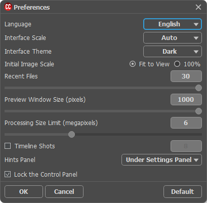Viewport: 207px width, 203px height.
Task: Click the Processing Size Limit value field
Action: [186, 123]
